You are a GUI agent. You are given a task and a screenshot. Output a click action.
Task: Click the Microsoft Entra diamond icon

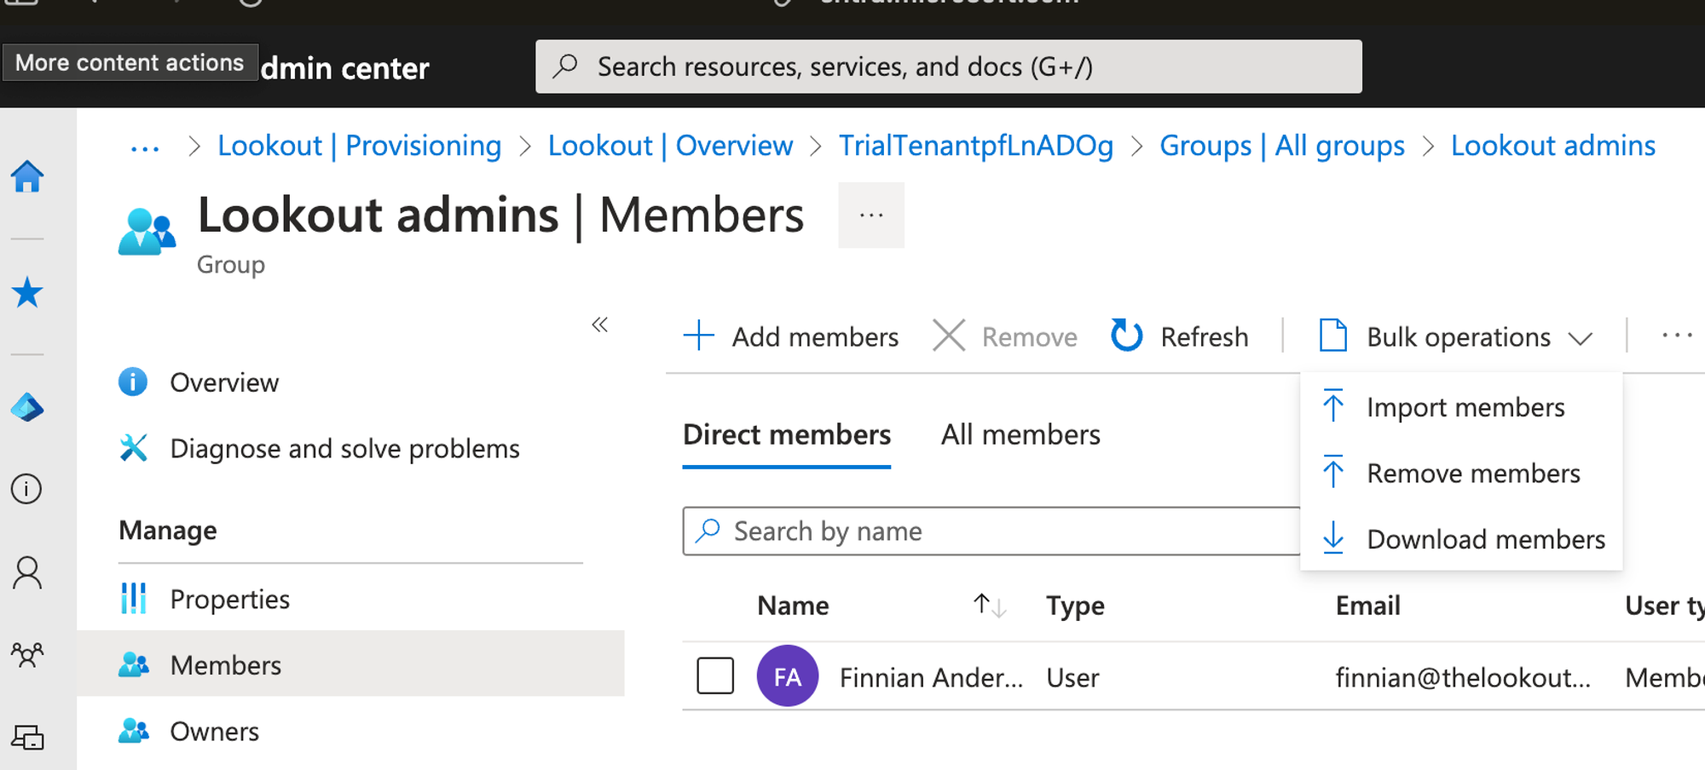coord(27,408)
